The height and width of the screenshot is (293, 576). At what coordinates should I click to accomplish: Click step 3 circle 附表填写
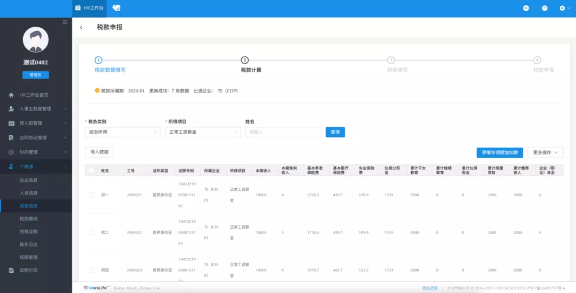pyautogui.click(x=391, y=60)
